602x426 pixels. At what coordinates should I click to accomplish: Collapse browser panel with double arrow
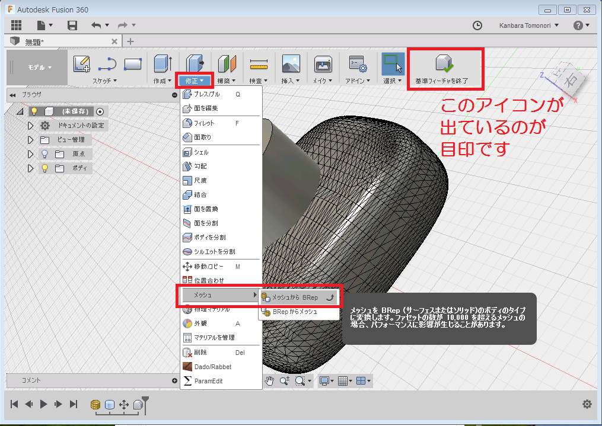12,95
